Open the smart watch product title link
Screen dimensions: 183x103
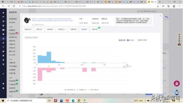click(x=52, y=20)
